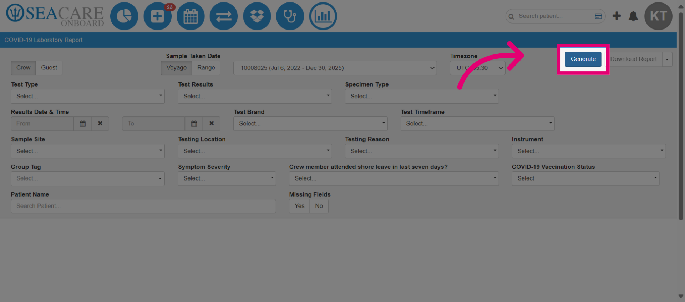Image resolution: width=685 pixels, height=302 pixels.
Task: Open the Dropbox-style boxes icon
Action: click(257, 16)
